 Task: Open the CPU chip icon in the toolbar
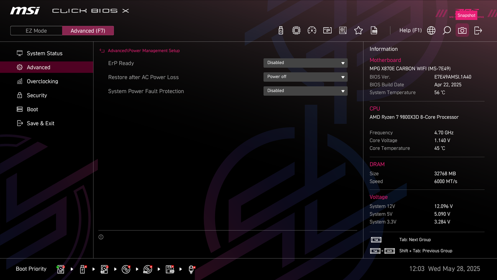tap(296, 30)
